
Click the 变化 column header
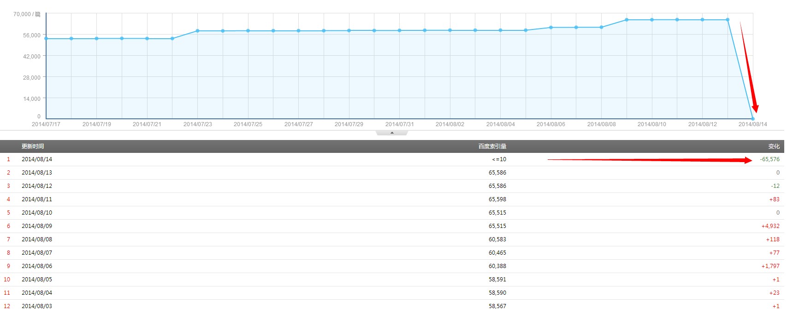click(774, 146)
